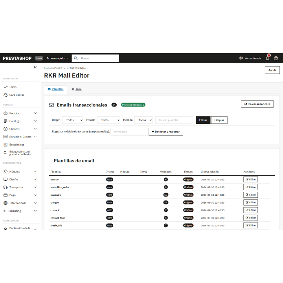Collapse the sidebar menu arrow icon
Viewport: 283px width, 283px height.
35,67
